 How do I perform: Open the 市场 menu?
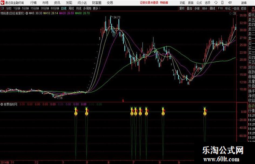point(45,3)
